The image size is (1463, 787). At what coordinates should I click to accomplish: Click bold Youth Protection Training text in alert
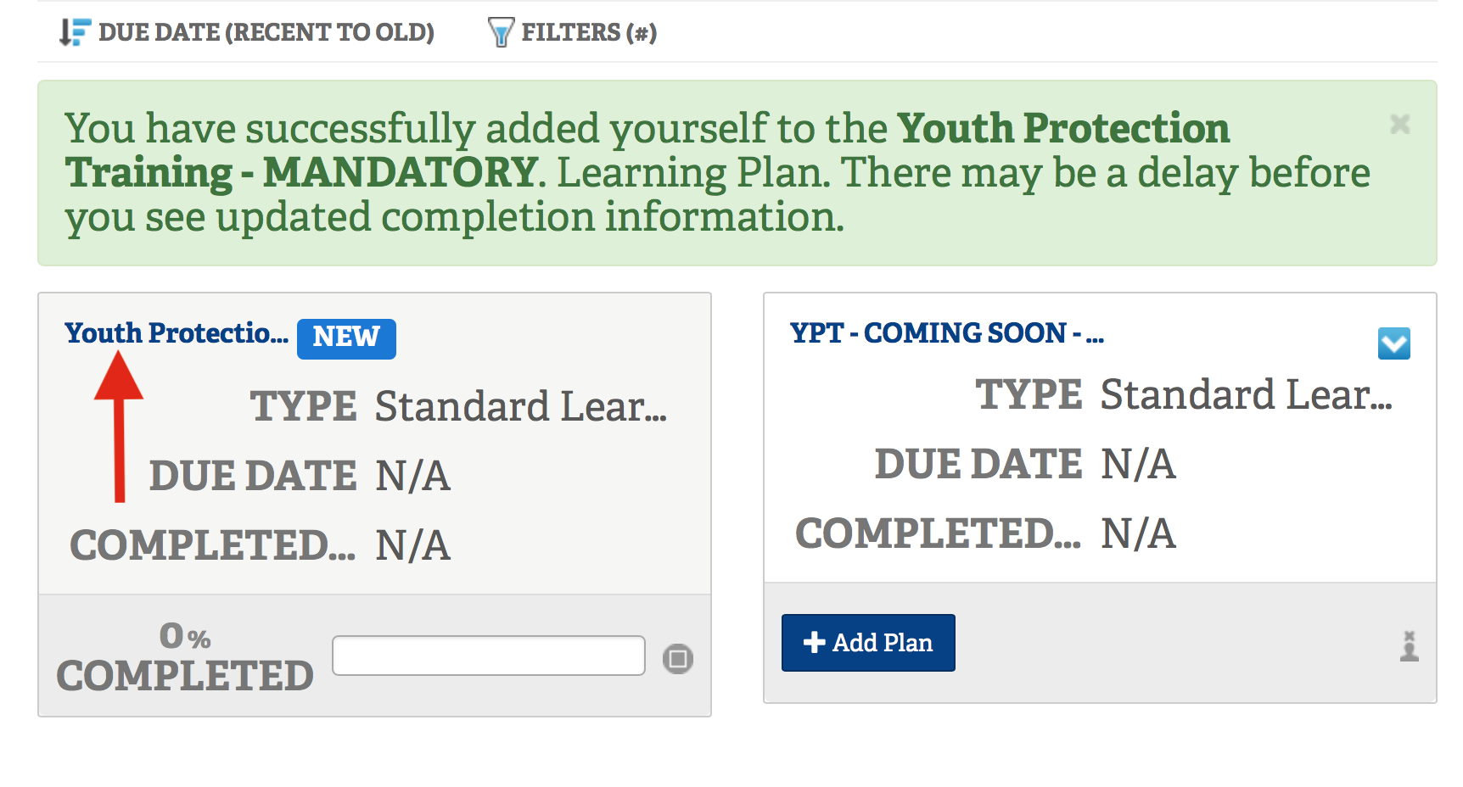coord(1062,129)
